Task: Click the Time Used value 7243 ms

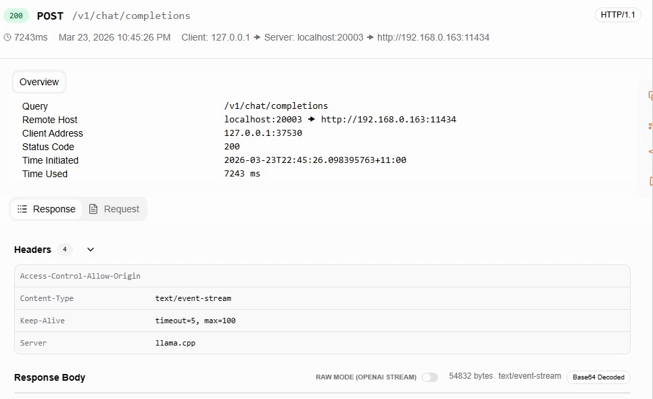Action: [x=242, y=174]
